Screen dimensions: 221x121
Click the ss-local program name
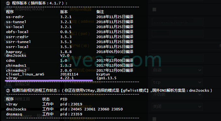point(15,27)
